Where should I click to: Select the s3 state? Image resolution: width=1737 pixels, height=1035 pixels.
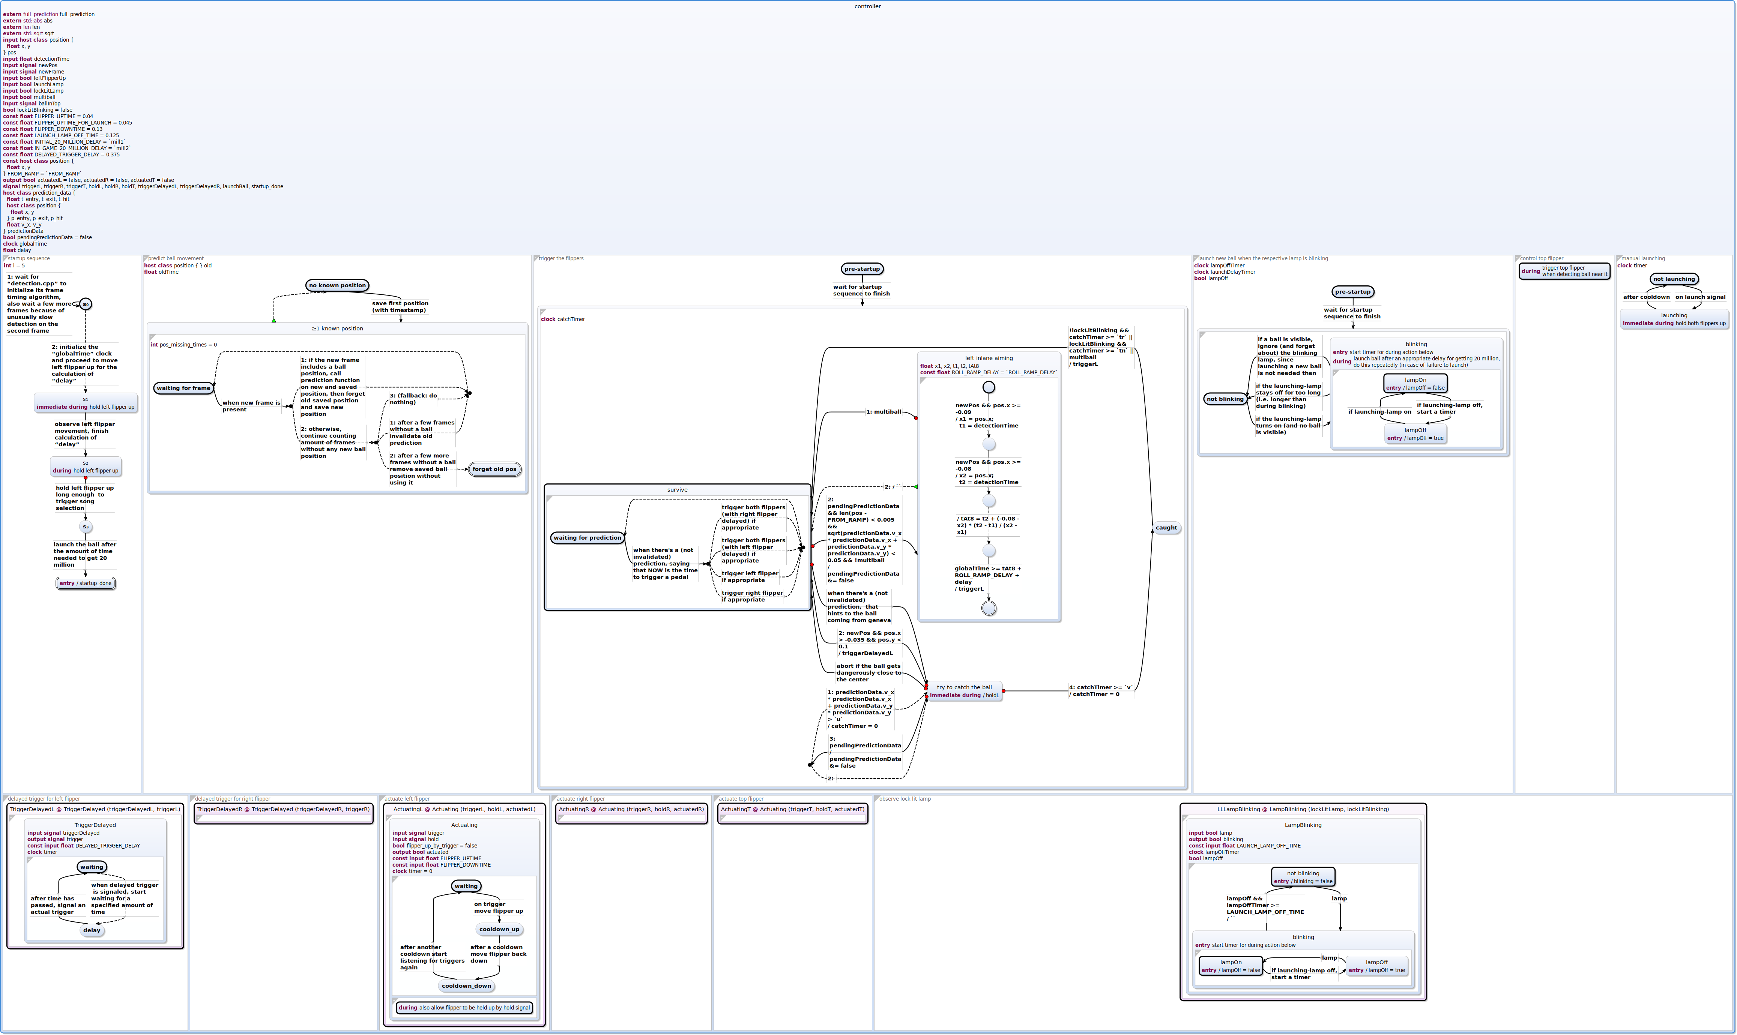tap(86, 527)
